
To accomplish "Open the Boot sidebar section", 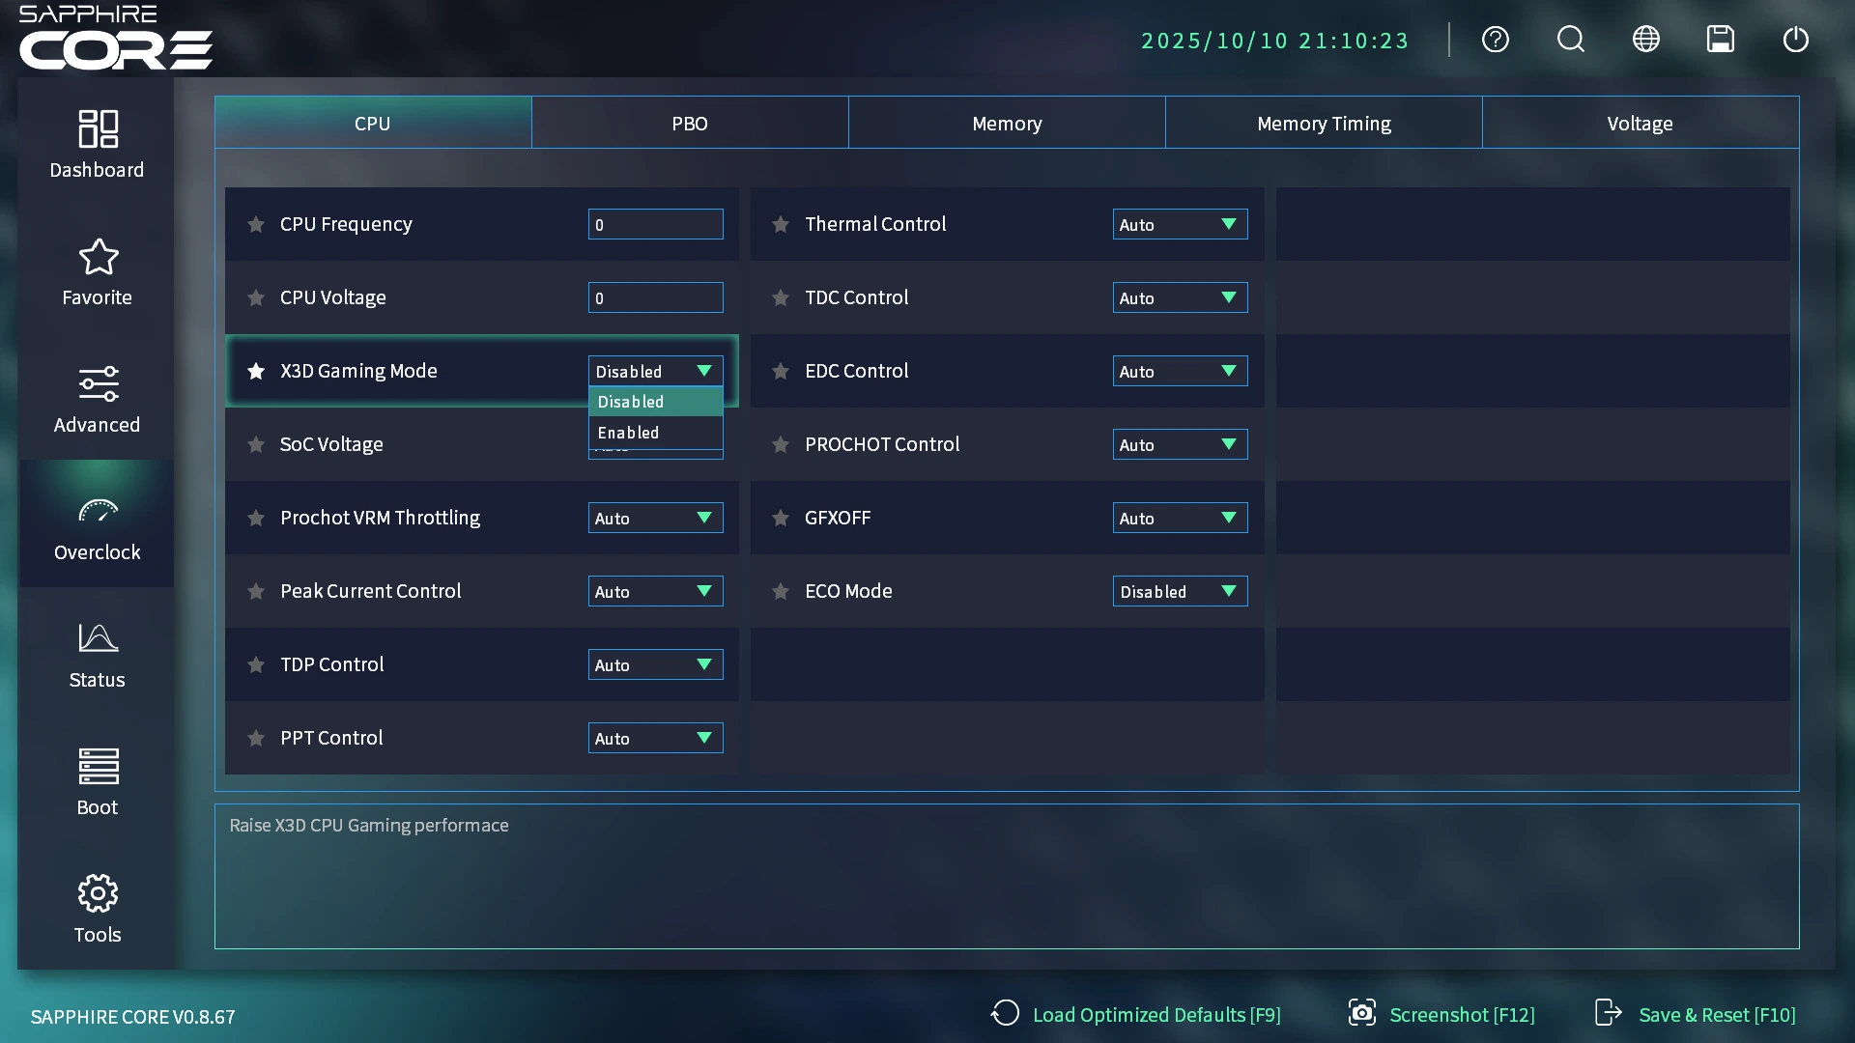I will click(97, 781).
